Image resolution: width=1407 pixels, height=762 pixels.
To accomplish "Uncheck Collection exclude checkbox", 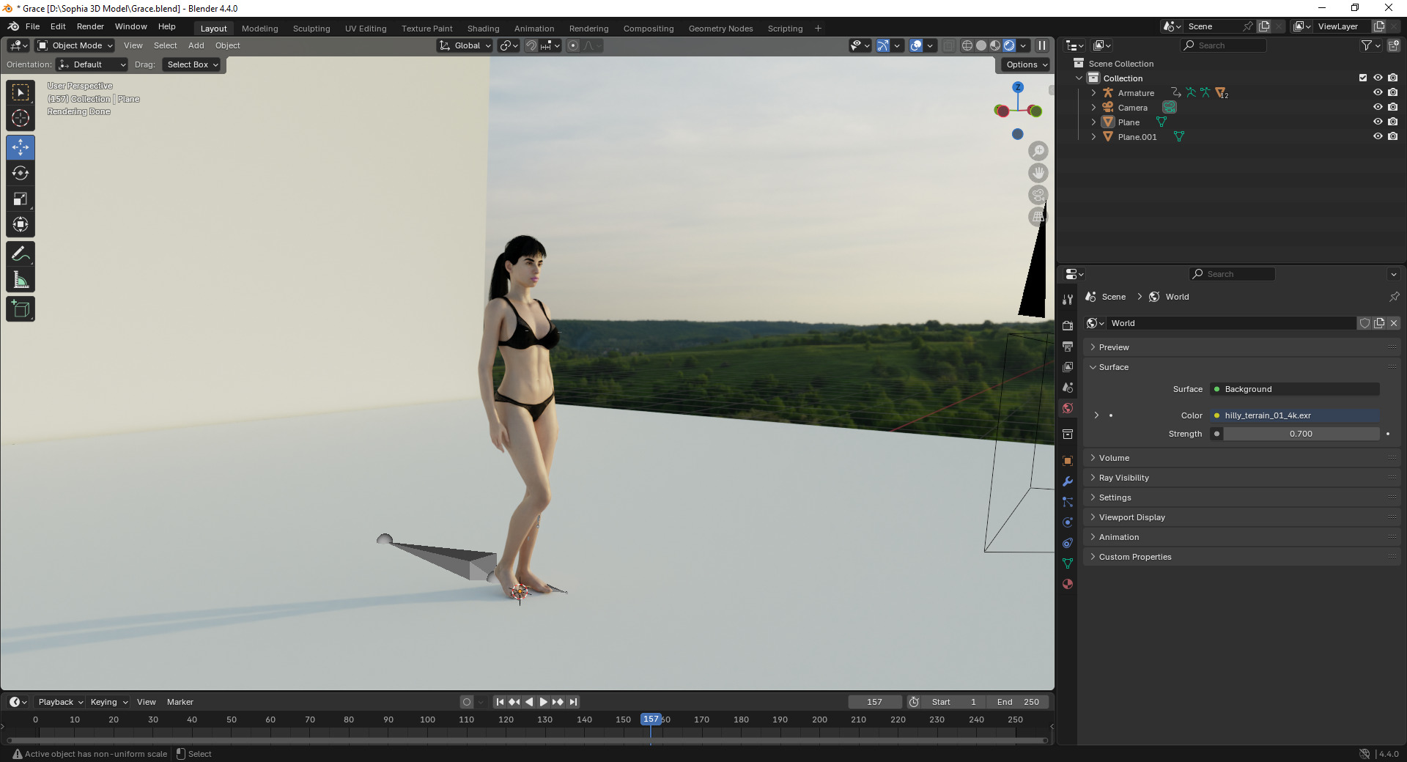I will pyautogui.click(x=1363, y=78).
